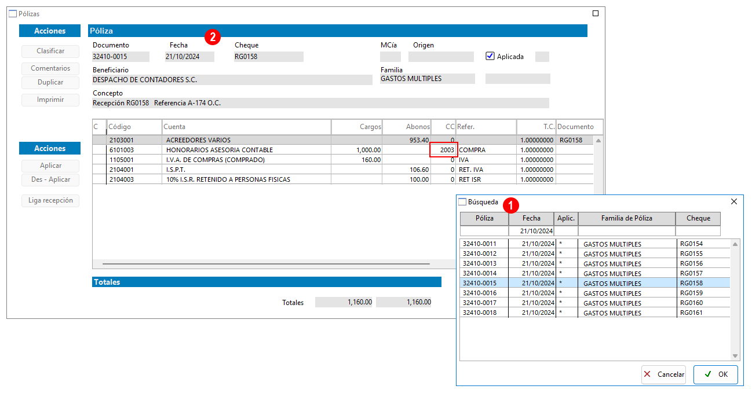Select row 32410-0018 in Búsqueda
Viewport: 752px width, 393px height.
coord(595,313)
